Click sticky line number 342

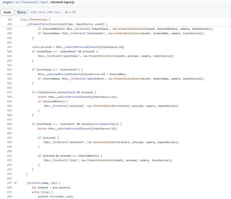[10, 20]
